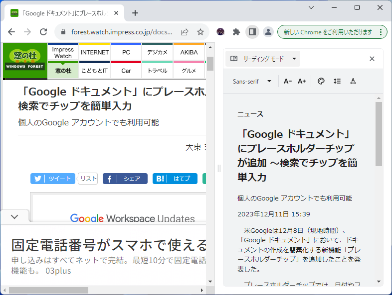Click the horizontal scrollbar thumb

point(48,290)
